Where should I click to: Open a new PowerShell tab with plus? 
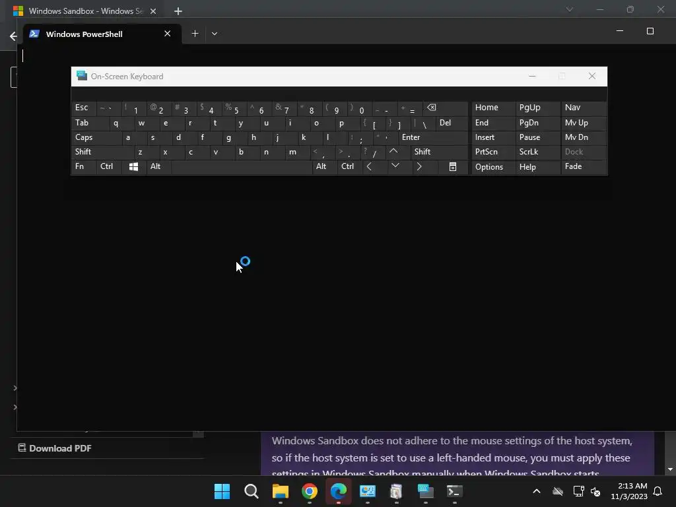(x=195, y=33)
